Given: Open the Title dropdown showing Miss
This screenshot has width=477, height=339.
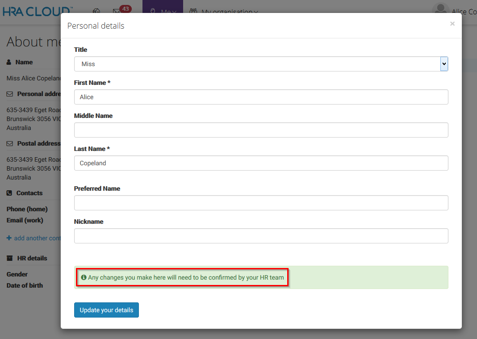Looking at the screenshot, I should point(261,64).
